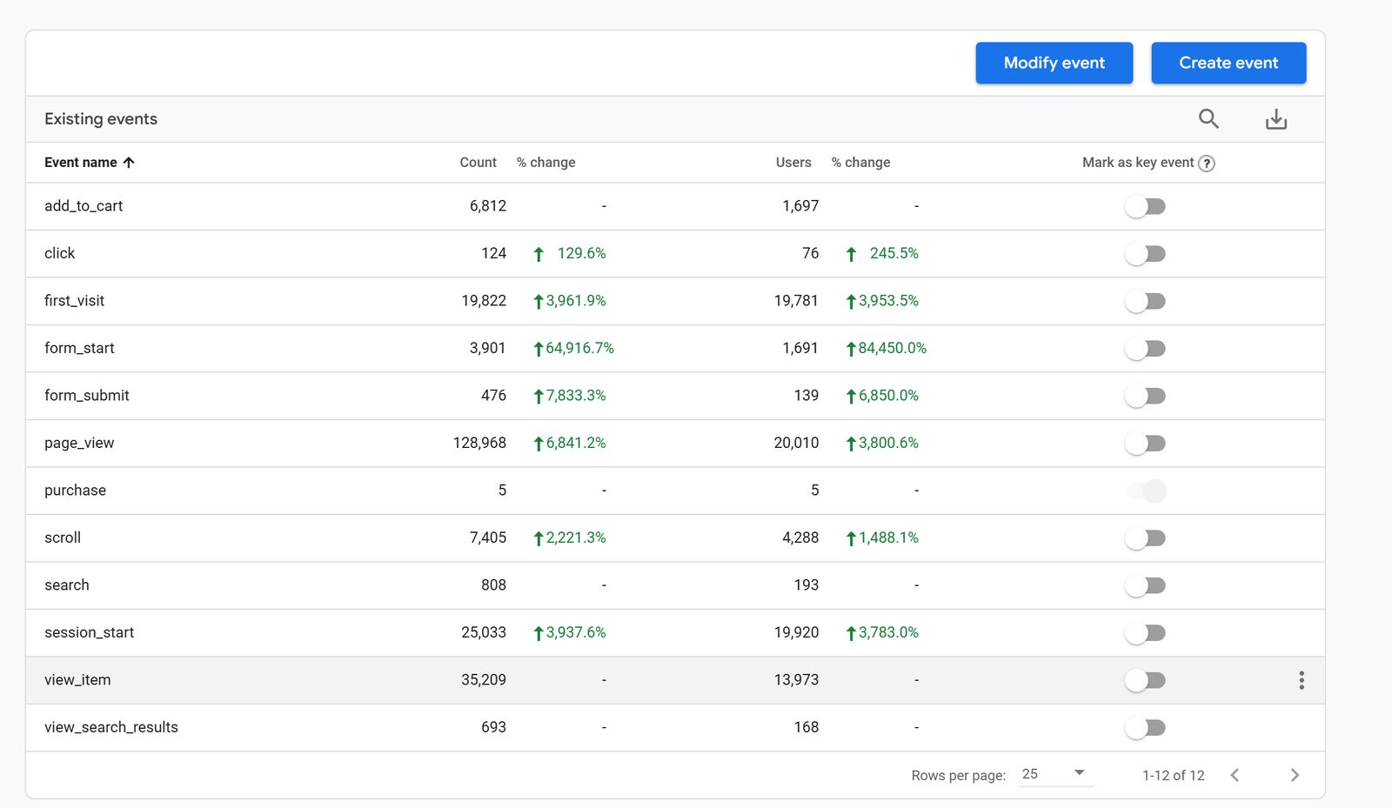Click the Modify event button

coord(1054,63)
